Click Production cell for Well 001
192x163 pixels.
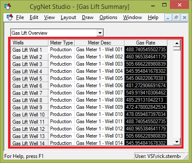[62, 50]
